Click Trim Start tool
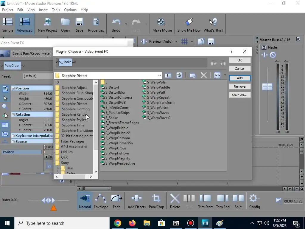Viewport: 305px width, 229px height. coord(205,201)
